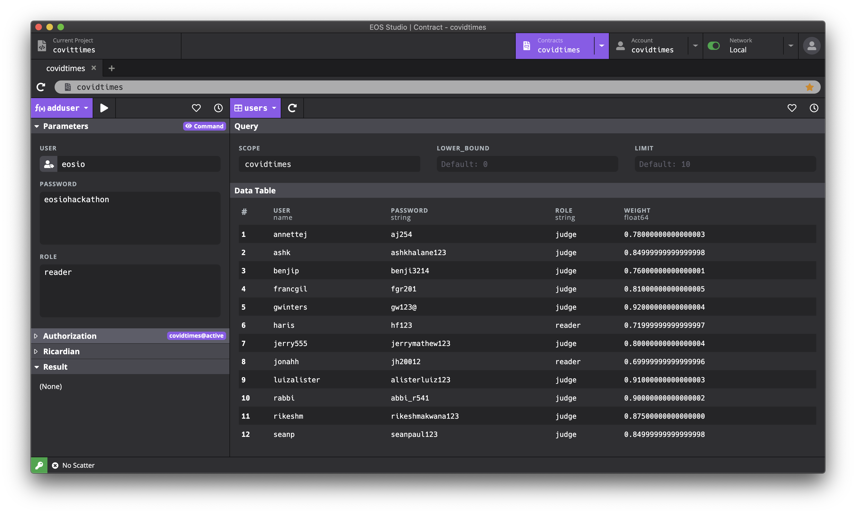Expand the Authorization section

(x=69, y=336)
